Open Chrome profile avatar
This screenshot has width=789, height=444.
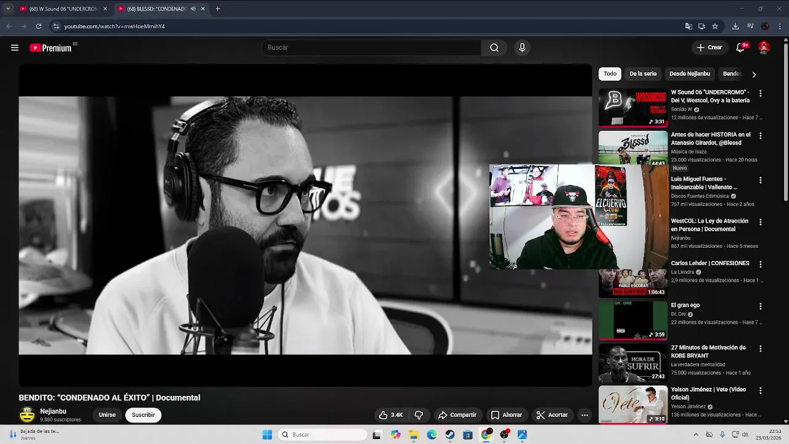[765, 27]
